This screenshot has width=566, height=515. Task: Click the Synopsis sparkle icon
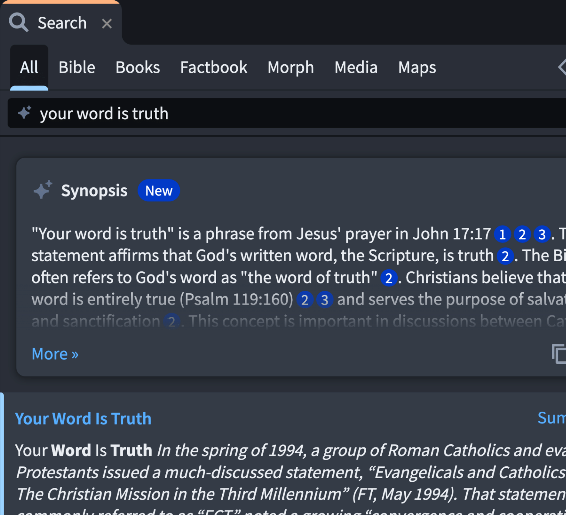coord(43,190)
